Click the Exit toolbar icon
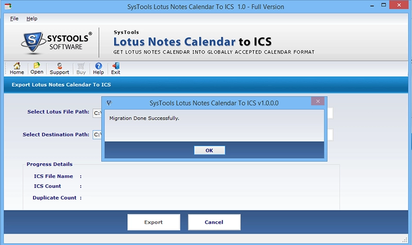Screen dimensions: 412x245 click(115, 69)
